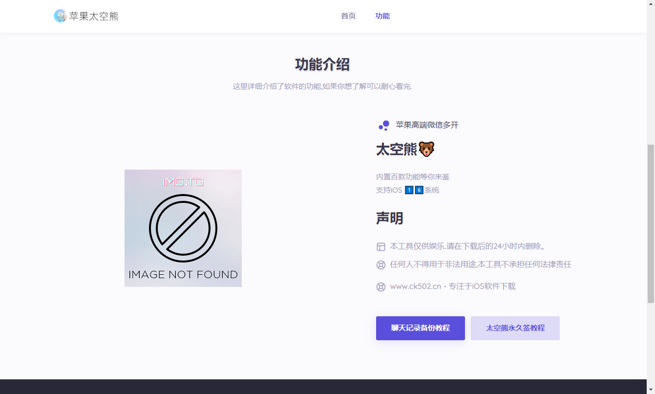Click the text 内置百款功能等你来鉴
The image size is (655, 394).
[x=413, y=177]
